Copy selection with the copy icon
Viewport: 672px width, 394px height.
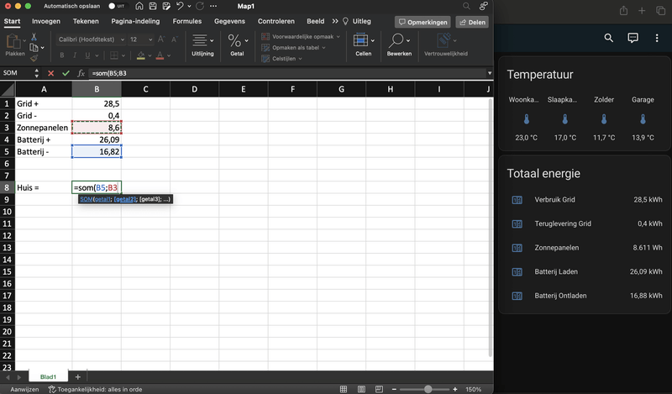click(34, 48)
